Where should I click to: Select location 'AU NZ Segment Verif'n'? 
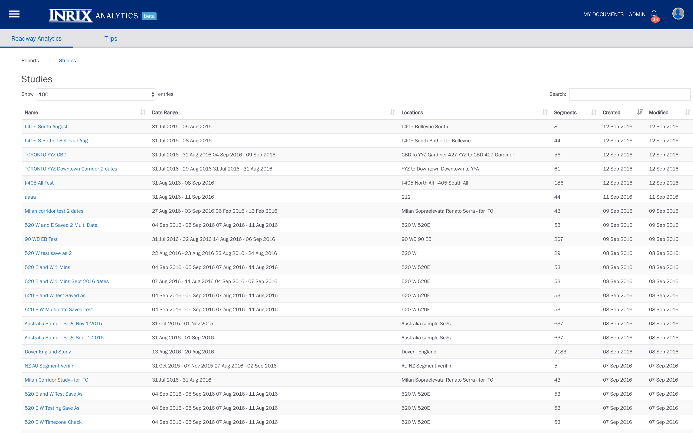coord(426,366)
